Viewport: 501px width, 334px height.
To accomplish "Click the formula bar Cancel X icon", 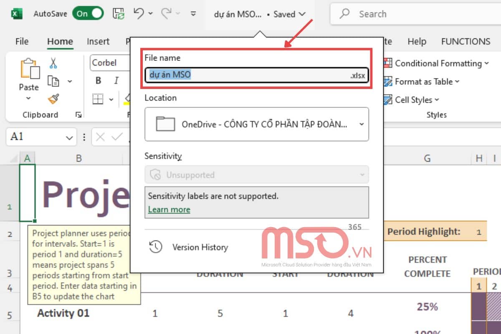I will (100, 137).
